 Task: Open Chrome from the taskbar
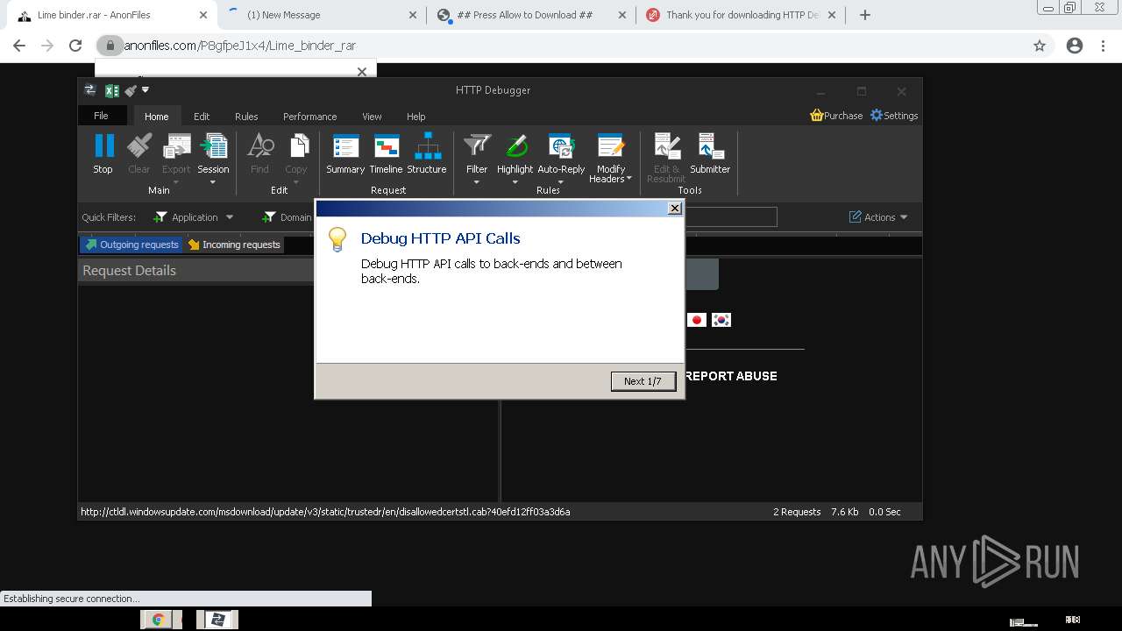tap(159, 620)
